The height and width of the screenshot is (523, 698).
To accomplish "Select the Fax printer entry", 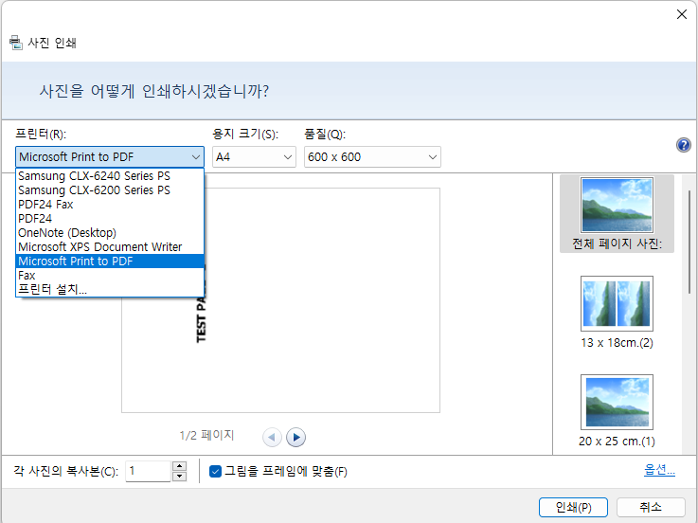I will point(110,276).
